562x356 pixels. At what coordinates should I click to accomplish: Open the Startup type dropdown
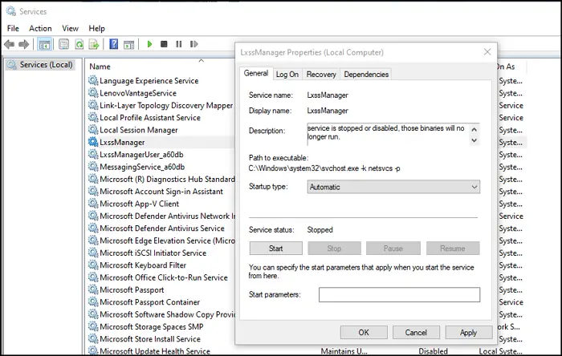(x=393, y=187)
